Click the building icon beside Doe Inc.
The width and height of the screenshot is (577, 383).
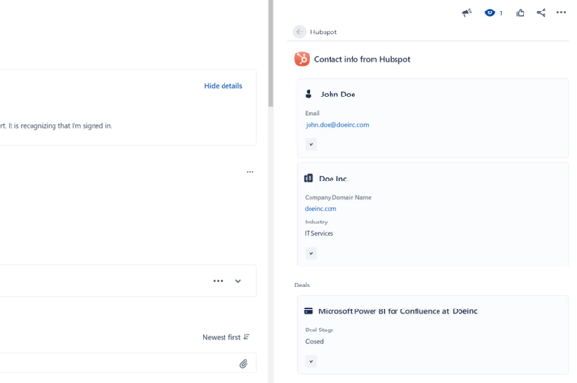coord(309,179)
